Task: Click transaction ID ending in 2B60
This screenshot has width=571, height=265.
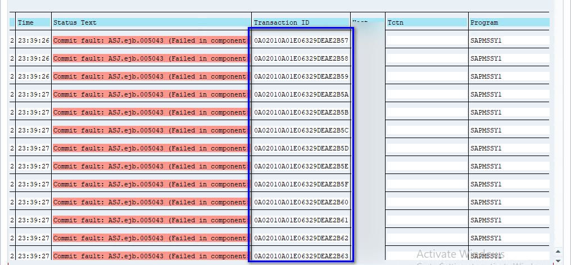Action: coord(301,202)
